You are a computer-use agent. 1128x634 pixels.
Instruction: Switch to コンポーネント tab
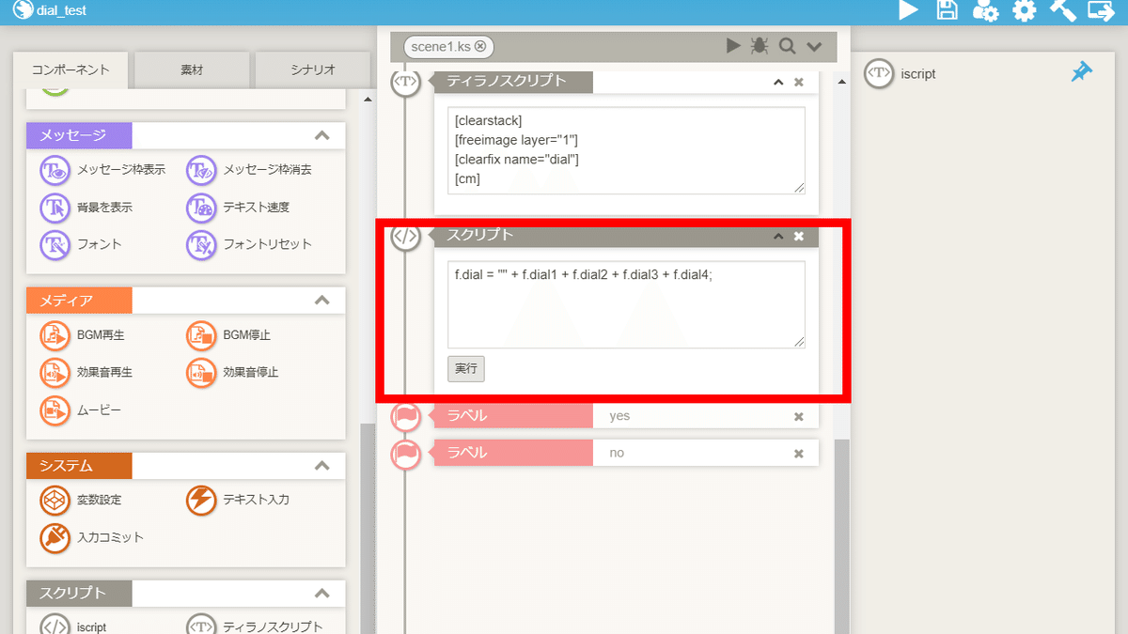[70, 70]
